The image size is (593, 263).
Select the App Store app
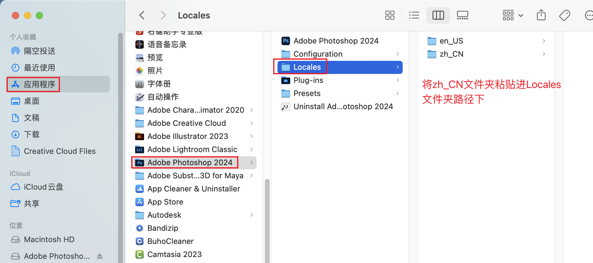click(x=194, y=202)
